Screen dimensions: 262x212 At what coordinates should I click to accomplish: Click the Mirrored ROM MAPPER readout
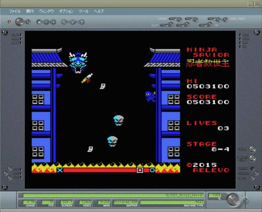click(125, 202)
